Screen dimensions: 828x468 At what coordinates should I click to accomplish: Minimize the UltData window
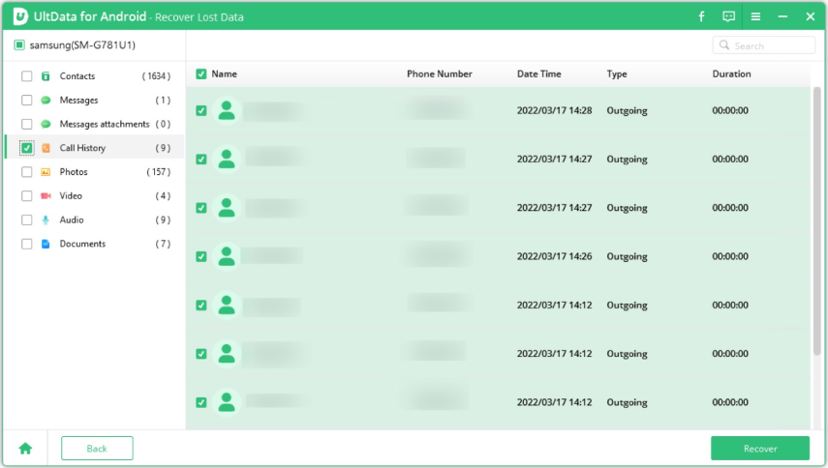tap(782, 16)
